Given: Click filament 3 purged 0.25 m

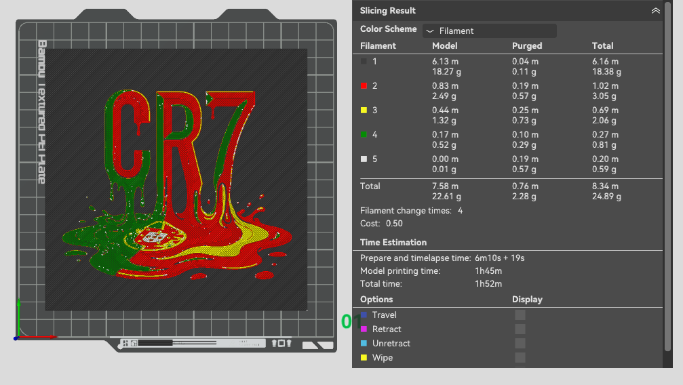Looking at the screenshot, I should [x=526, y=110].
